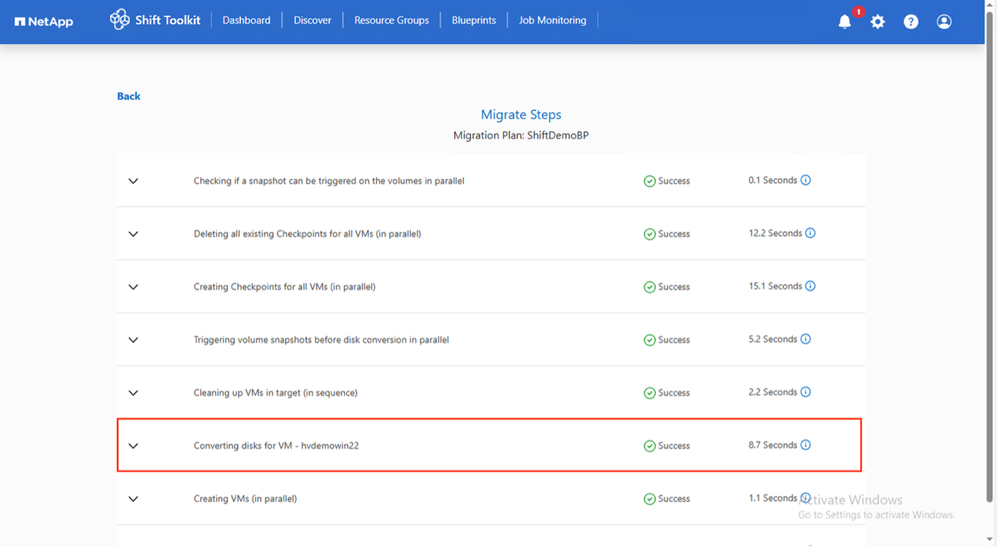Open the Dashboard menu
Screen dimensions: 1001x549
click(x=246, y=20)
